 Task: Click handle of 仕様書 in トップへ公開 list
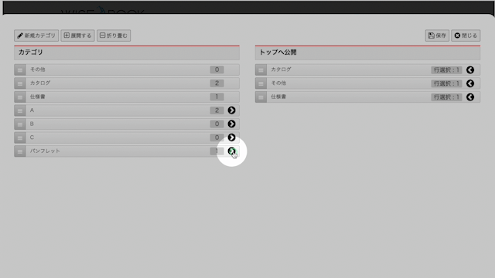coord(261,97)
